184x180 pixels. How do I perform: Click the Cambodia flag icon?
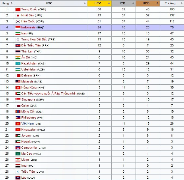[x=18, y=147]
